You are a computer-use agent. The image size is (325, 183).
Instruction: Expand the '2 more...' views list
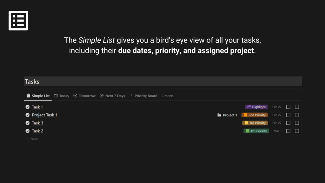pyautogui.click(x=168, y=96)
